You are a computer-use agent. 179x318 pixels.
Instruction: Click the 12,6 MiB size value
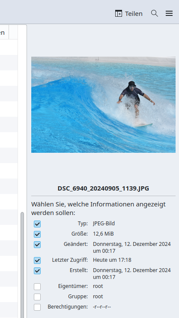point(103,234)
